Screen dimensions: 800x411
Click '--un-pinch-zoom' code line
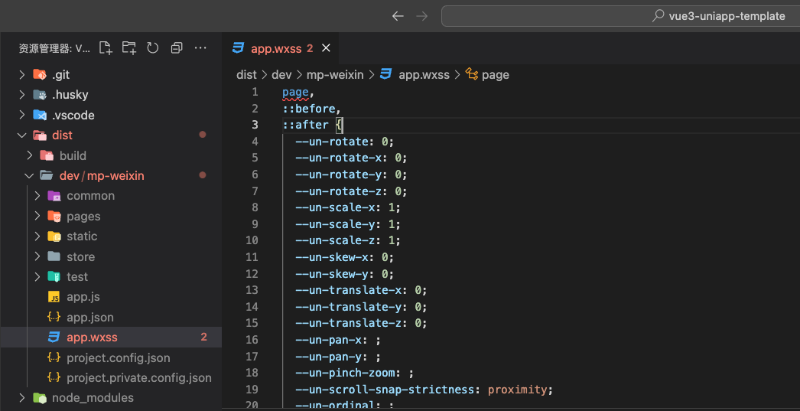tap(355, 373)
